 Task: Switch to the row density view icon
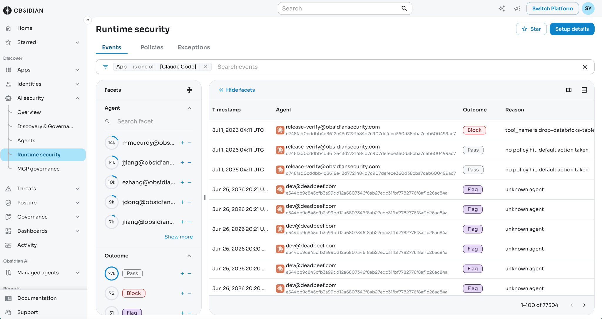pyautogui.click(x=584, y=90)
